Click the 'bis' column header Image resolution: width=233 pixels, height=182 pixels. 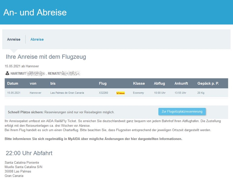53,84
